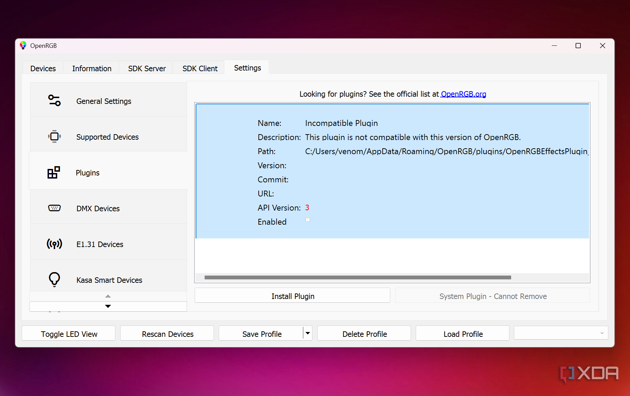Click the red API Version value 3
The image size is (630, 396).
pyautogui.click(x=307, y=207)
